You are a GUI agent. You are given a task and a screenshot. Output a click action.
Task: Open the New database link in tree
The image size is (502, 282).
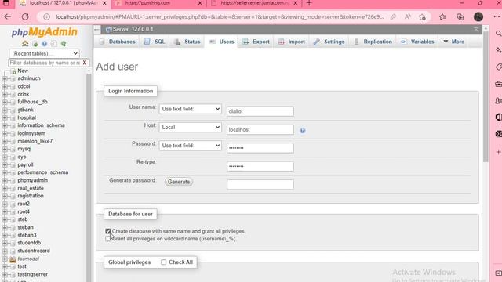[x=23, y=70]
